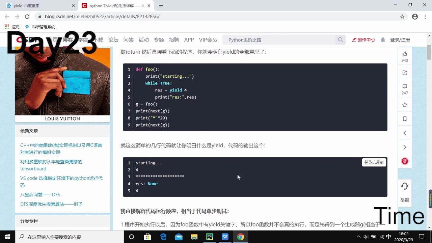
Task: Click 登录/注册 to sign in
Action: point(400,39)
